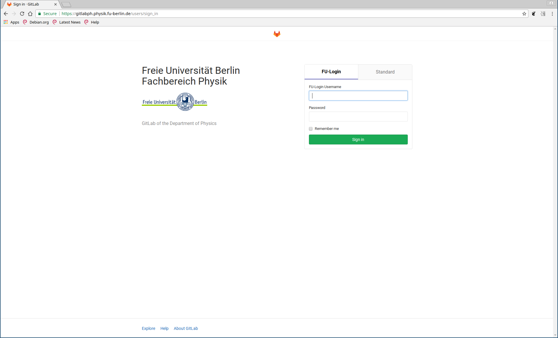
Task: Bookmark page with the star icon
Action: point(524,14)
